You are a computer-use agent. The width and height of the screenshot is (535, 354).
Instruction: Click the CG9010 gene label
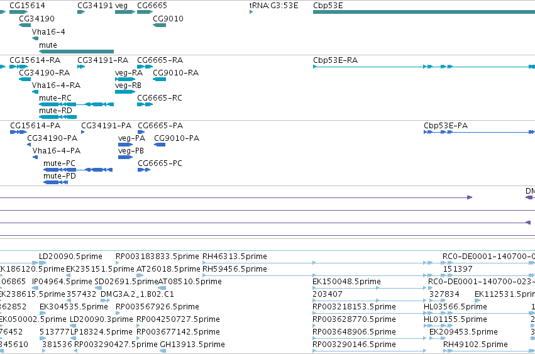click(x=168, y=19)
